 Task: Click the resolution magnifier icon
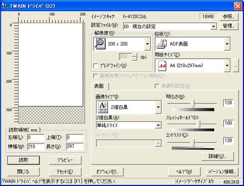point(100,44)
